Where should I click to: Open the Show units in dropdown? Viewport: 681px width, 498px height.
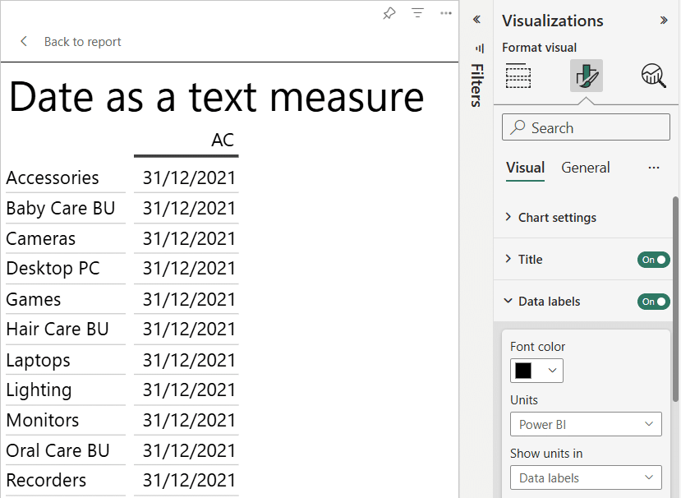pyautogui.click(x=586, y=478)
